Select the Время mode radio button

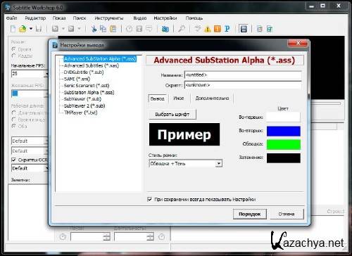point(14,49)
